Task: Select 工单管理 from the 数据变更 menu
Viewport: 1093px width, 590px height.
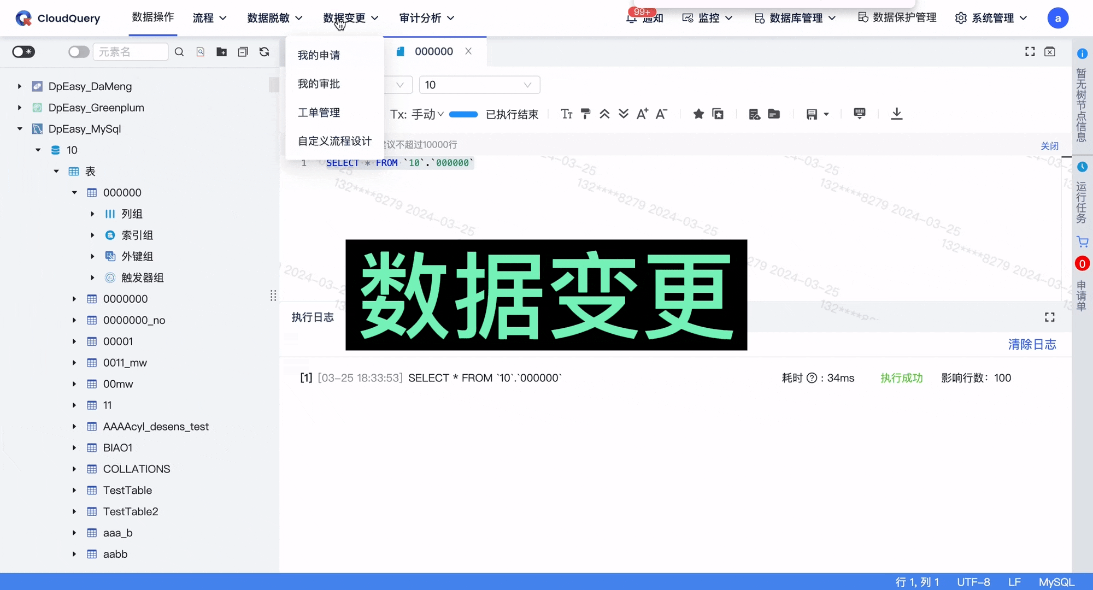Action: tap(319, 113)
